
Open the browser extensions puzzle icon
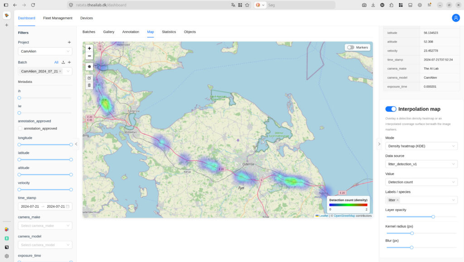pos(391,5)
